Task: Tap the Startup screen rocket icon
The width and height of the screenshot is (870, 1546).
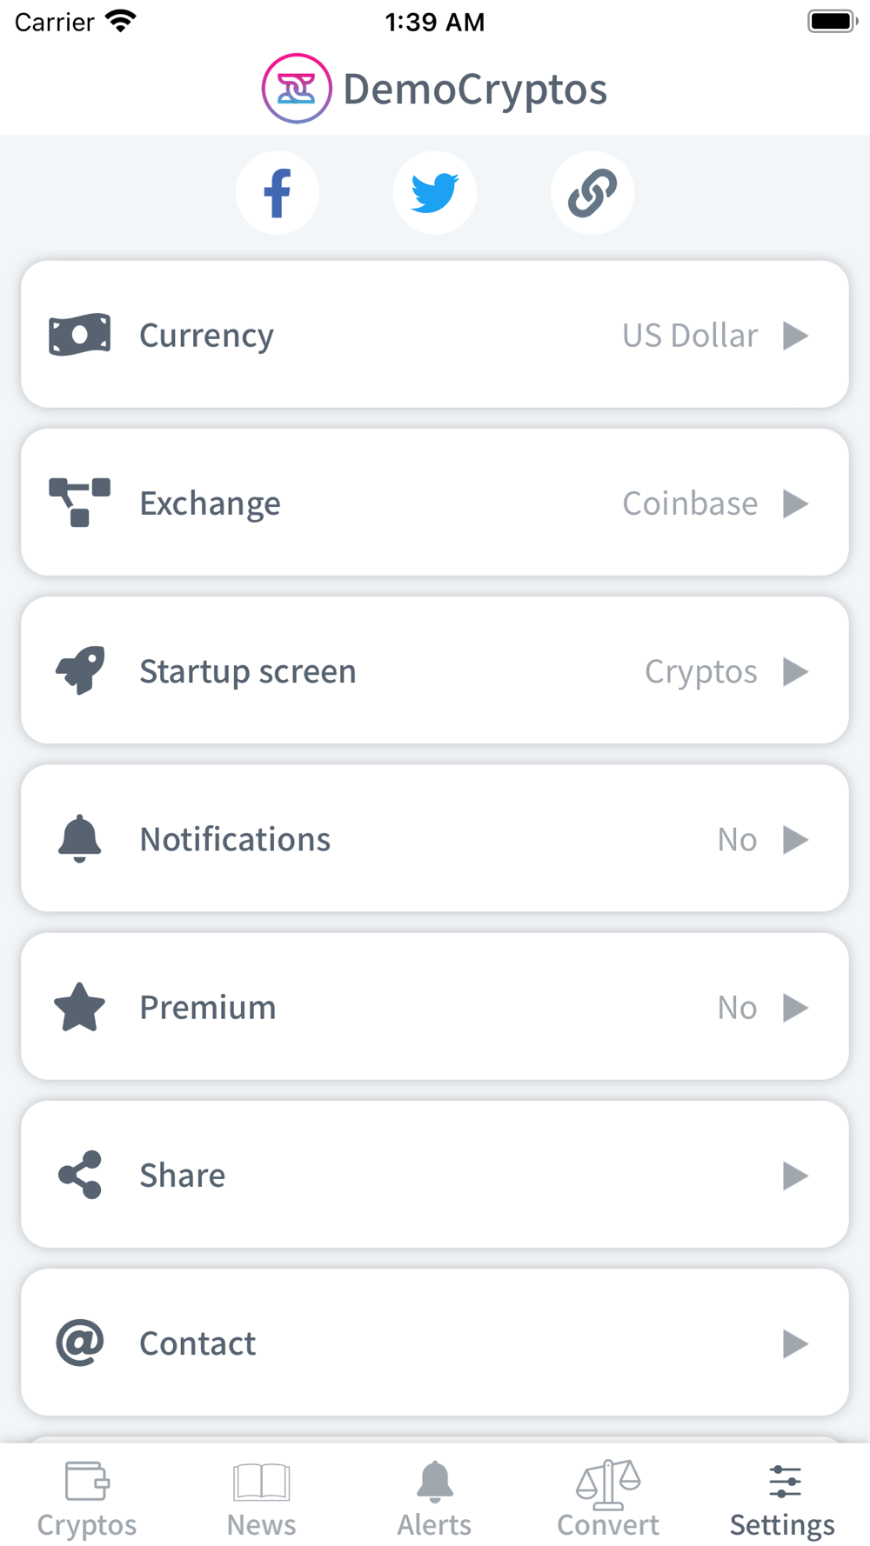Action: (79, 670)
